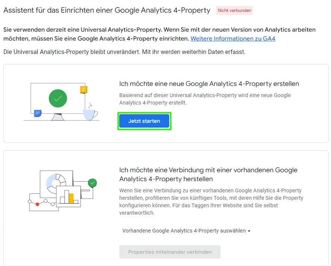
Task: Click the monitor stand in the first illustration
Action: coord(58,117)
